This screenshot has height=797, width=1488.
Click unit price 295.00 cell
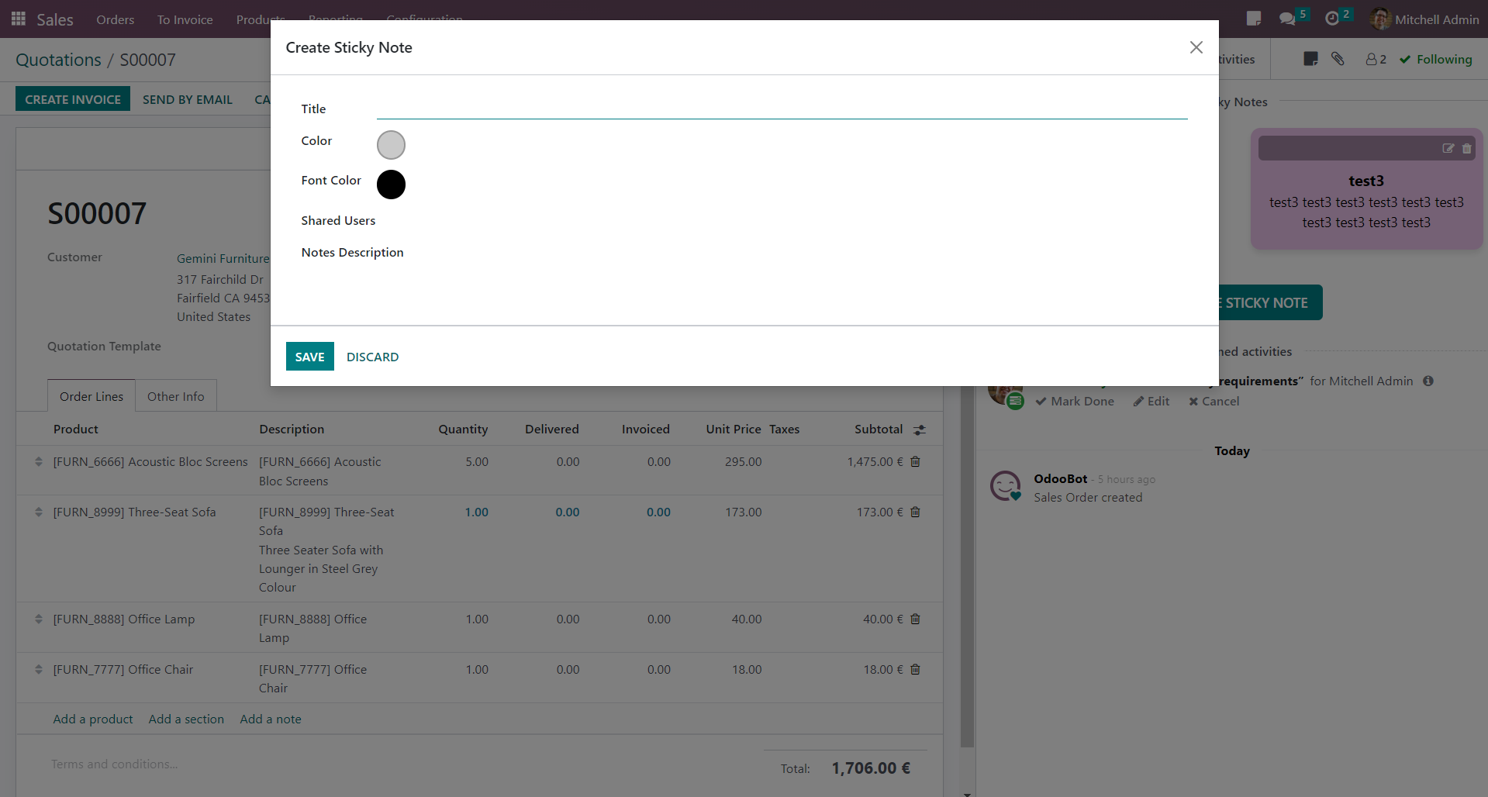(x=744, y=461)
